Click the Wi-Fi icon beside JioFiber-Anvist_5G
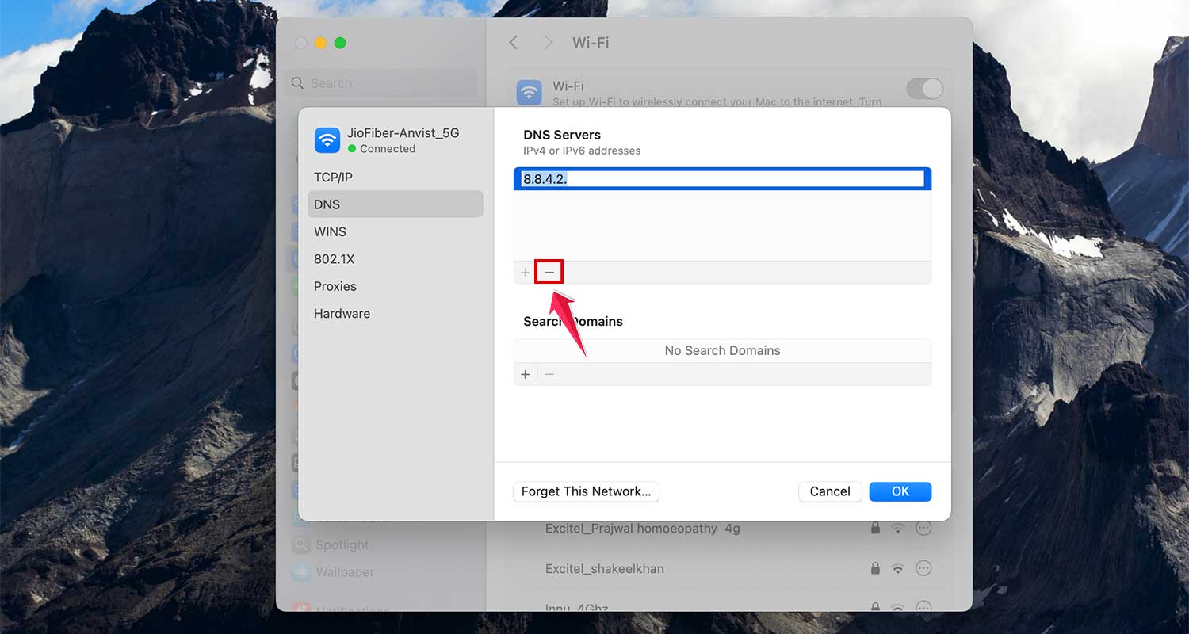Image resolution: width=1189 pixels, height=634 pixels. 327,139
